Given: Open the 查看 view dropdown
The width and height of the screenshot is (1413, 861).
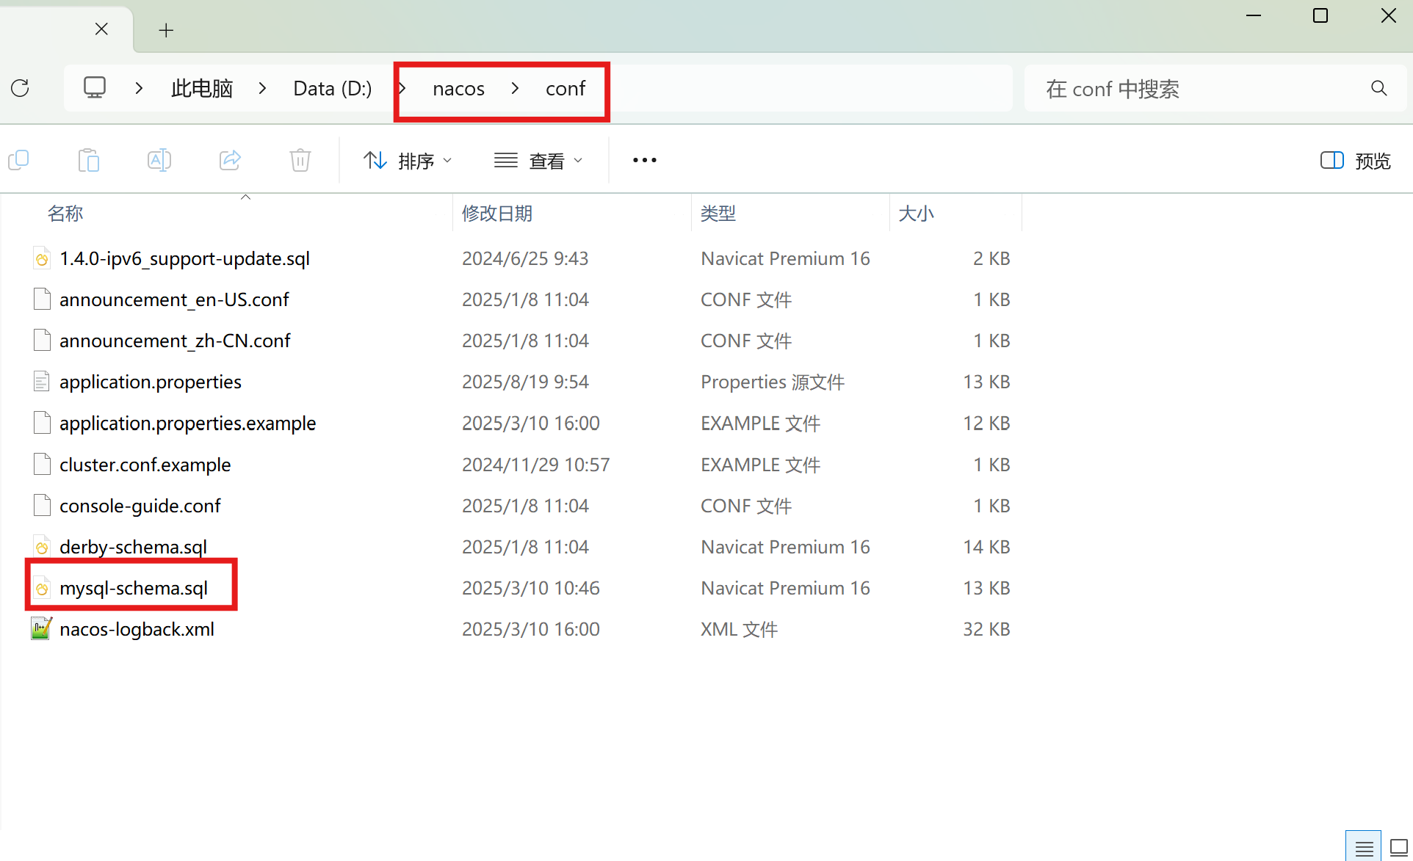Looking at the screenshot, I should click(x=538, y=160).
